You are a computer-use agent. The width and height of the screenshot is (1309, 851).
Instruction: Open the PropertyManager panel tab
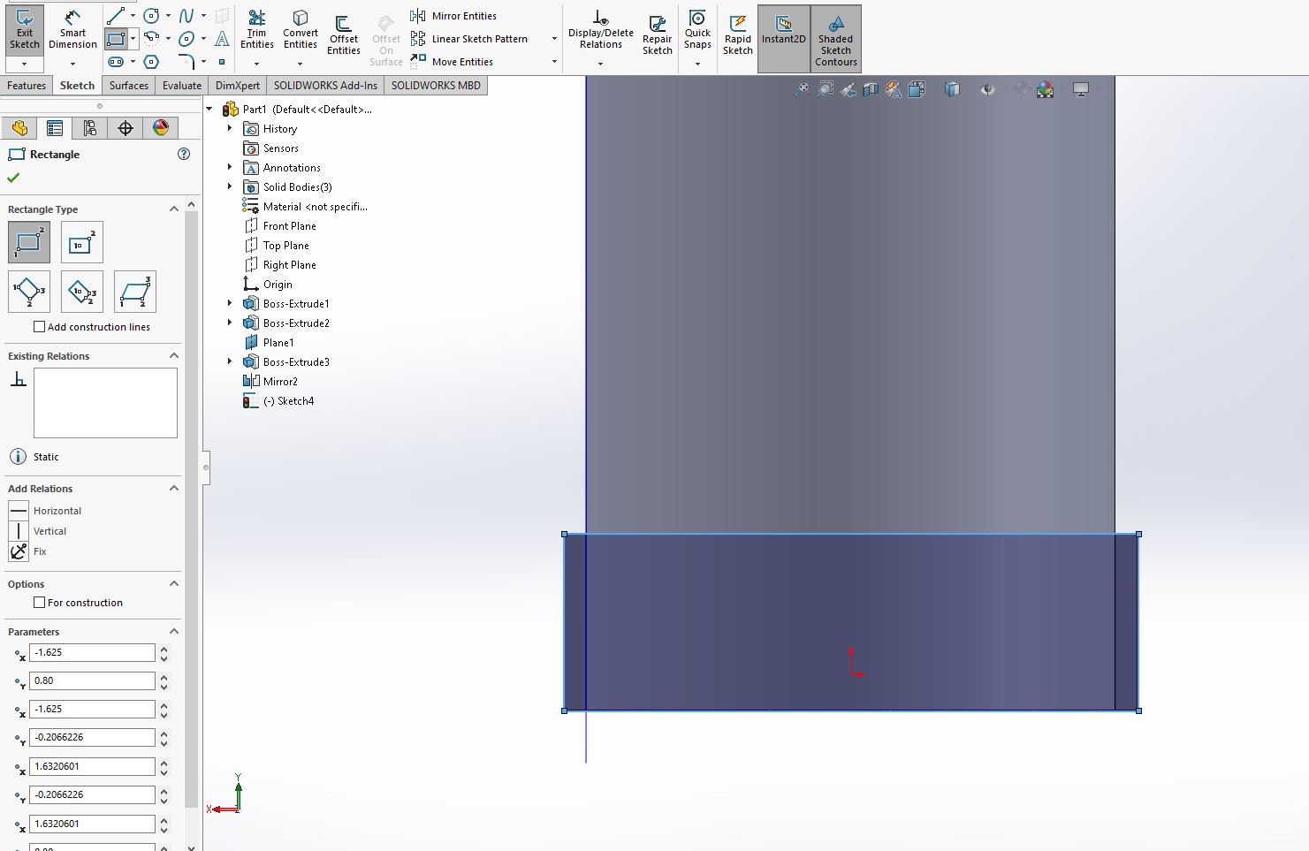pos(55,128)
